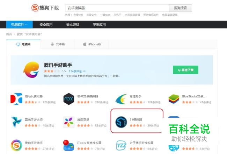The width and height of the screenshot is (227, 154).
Task: Click the YZZ 叶子猪手游模拟器 icon
Action: pos(121,145)
